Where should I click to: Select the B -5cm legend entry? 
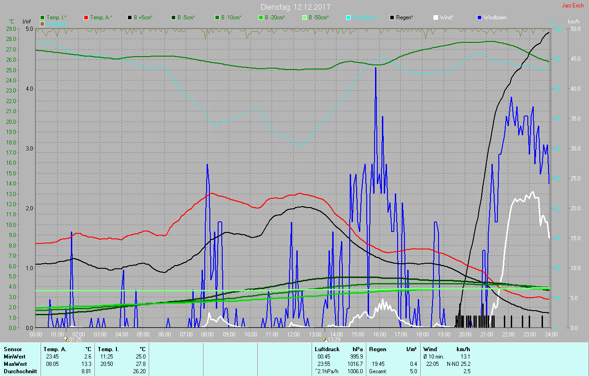(187, 17)
